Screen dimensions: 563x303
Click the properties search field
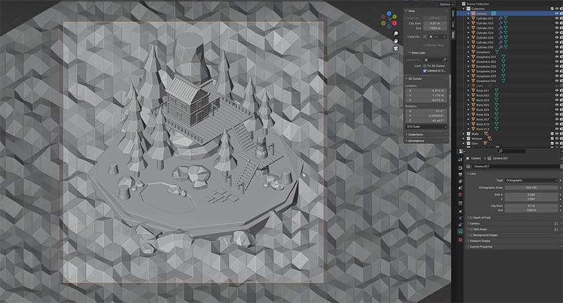(511, 151)
